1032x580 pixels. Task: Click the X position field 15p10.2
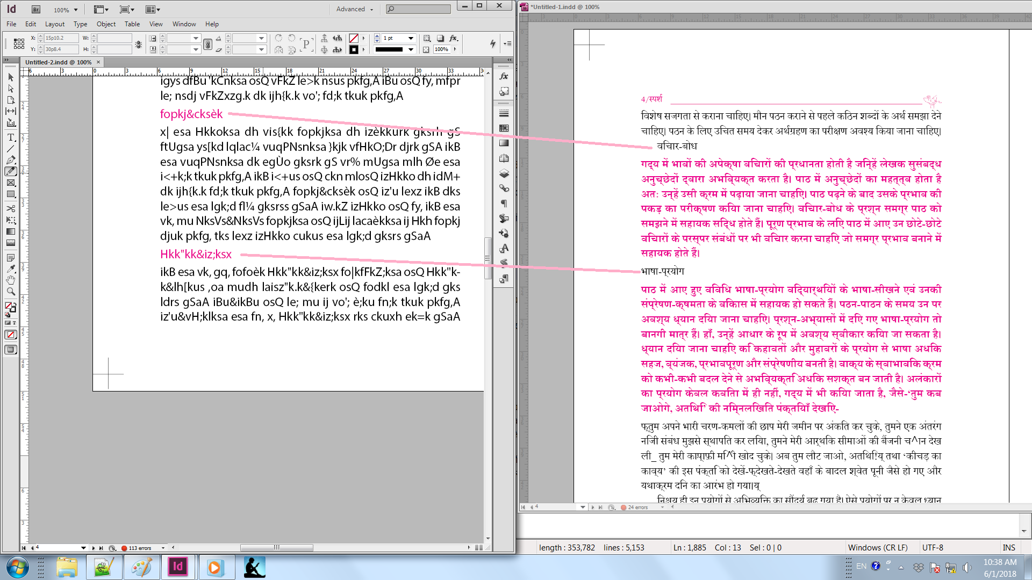pos(61,38)
